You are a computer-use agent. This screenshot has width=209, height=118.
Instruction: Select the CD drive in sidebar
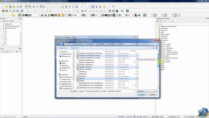(66, 88)
